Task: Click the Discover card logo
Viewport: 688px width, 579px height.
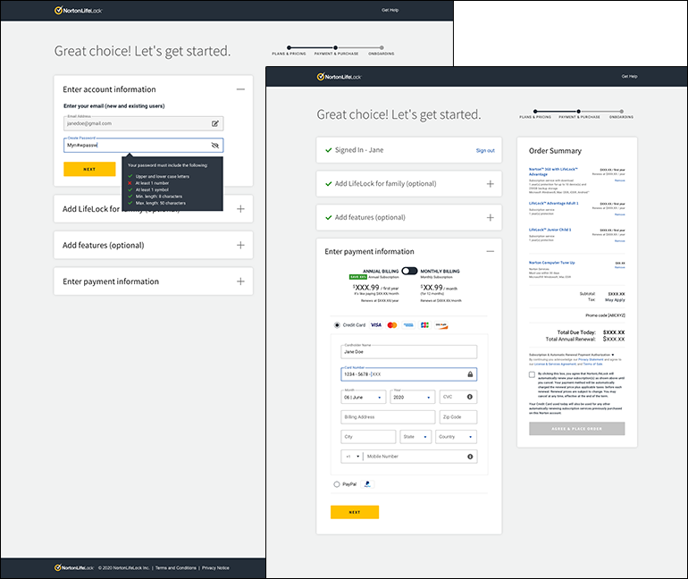Action: pyautogui.click(x=441, y=325)
